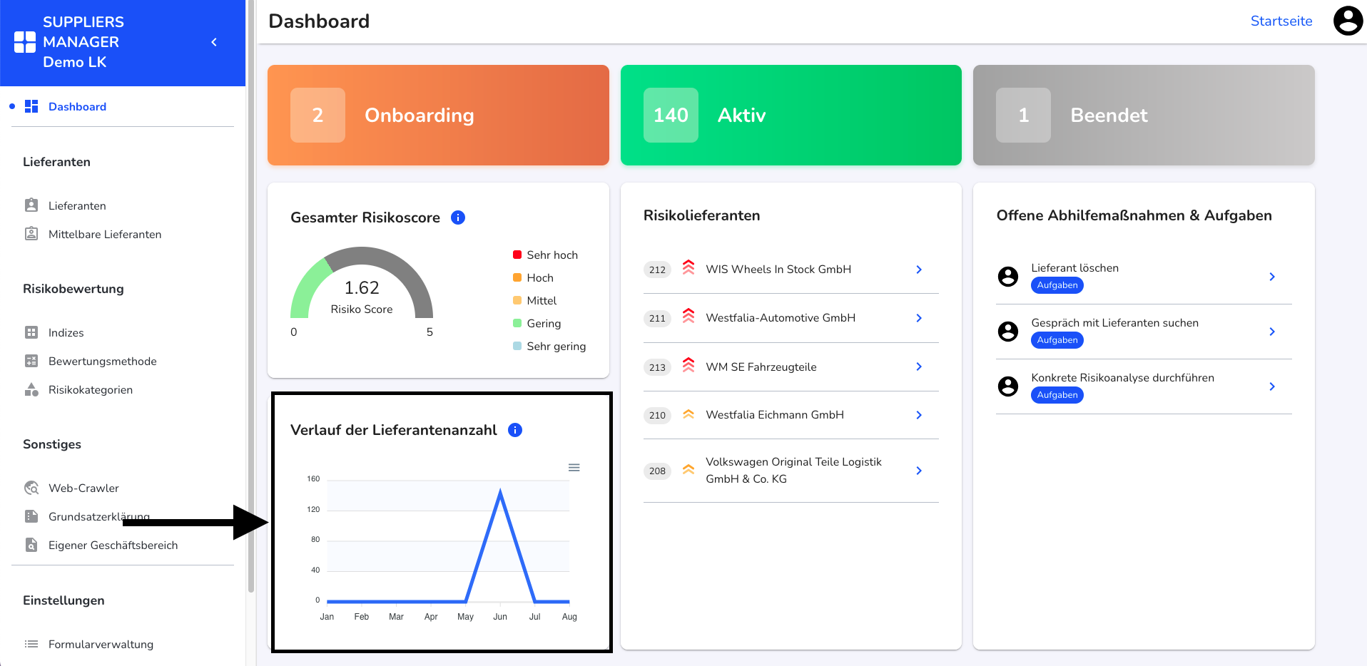Open Volkswagen Original Teile Logistik chevron
The height and width of the screenshot is (666, 1367).
[x=919, y=471]
